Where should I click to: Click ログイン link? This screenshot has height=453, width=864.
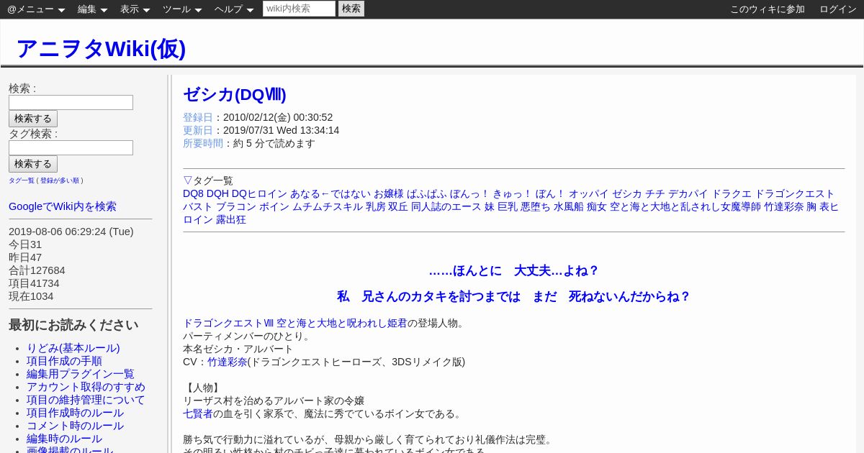coord(838,9)
